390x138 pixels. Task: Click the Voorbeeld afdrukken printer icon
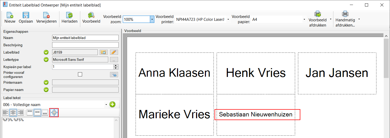tap(318, 14)
